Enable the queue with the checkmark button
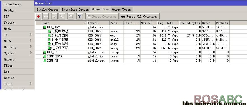This screenshot has height=107, width=247. click(x=55, y=16)
